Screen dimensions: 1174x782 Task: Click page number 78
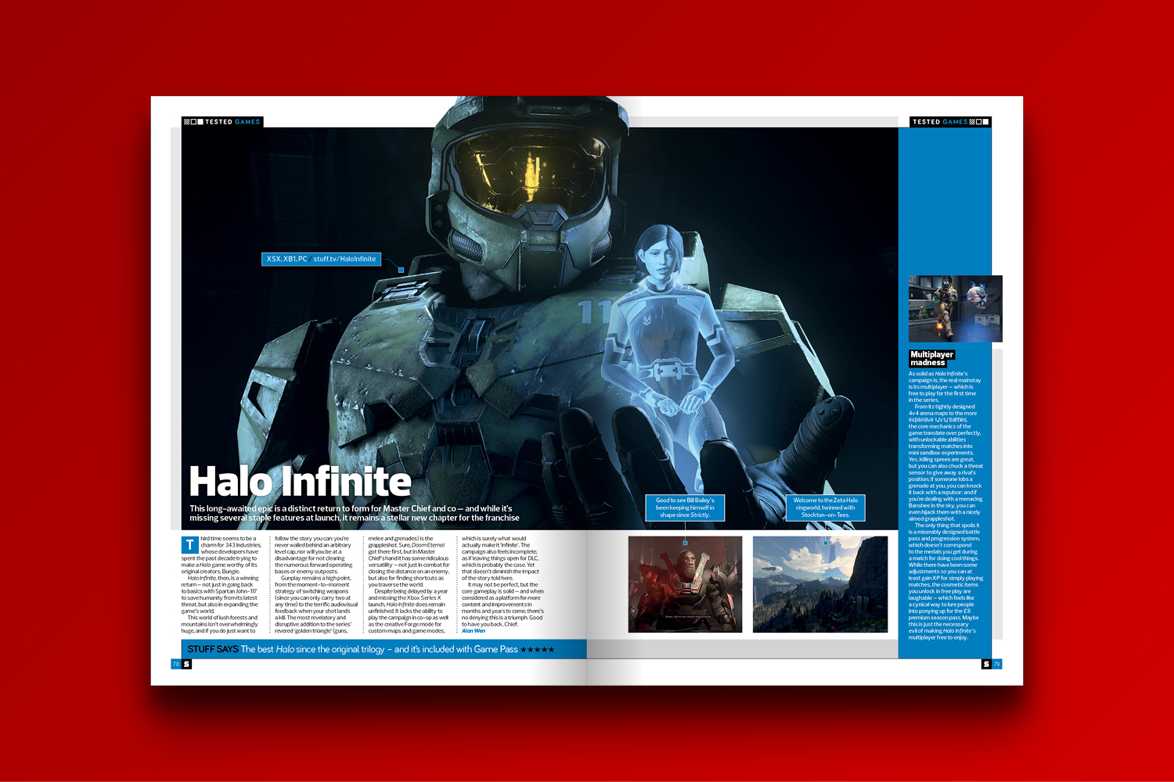176,664
